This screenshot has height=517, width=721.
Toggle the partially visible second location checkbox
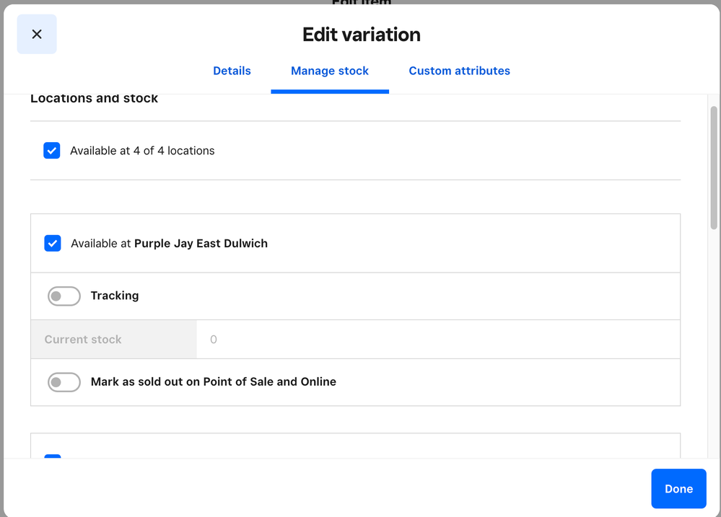pos(53,456)
